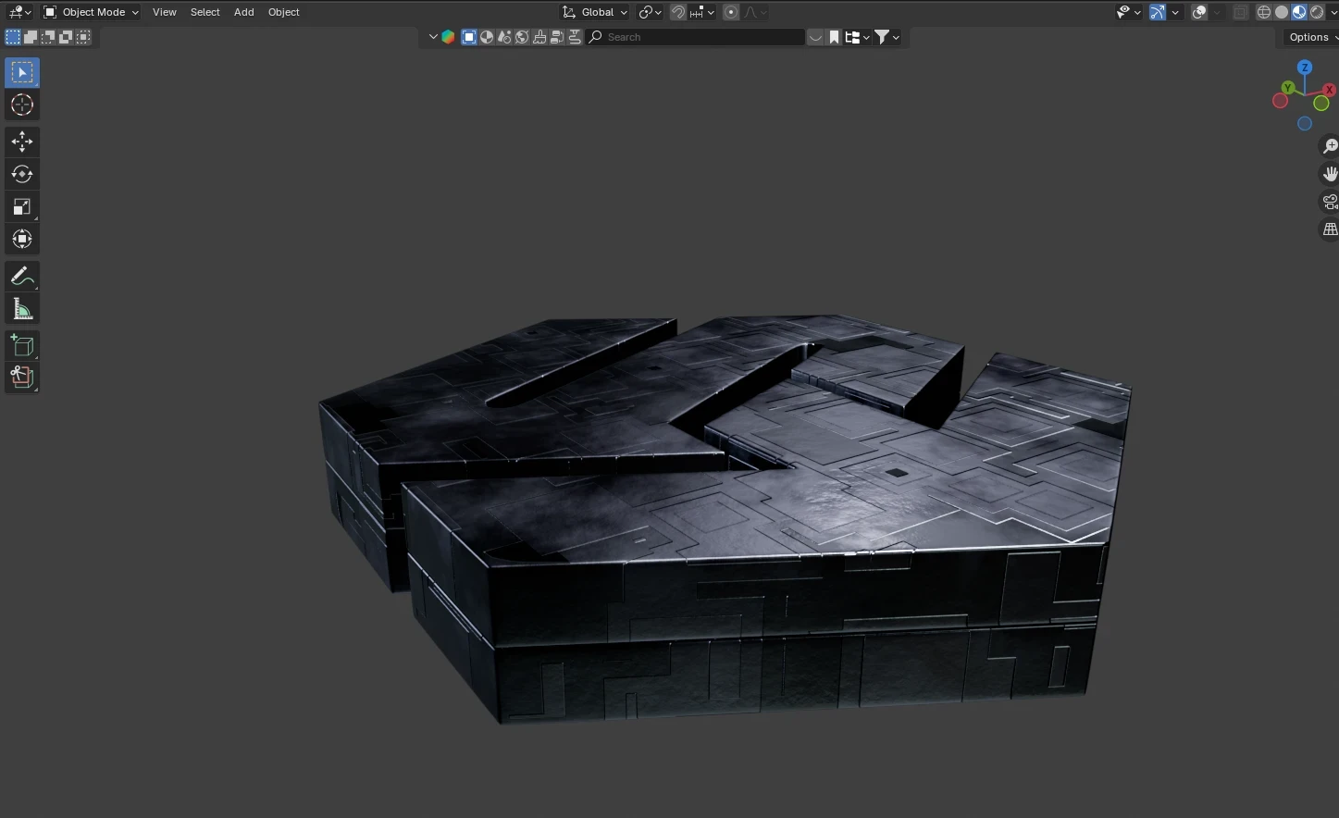Screen dimensions: 1339x818
Task: Open the snapping options dropdown
Action: pos(702,12)
